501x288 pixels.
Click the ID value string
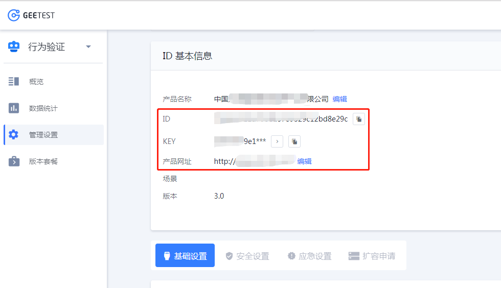(x=281, y=119)
